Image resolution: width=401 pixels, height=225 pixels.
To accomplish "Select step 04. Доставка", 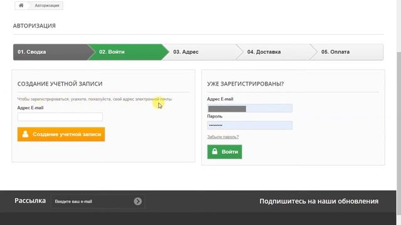I will [276, 52].
